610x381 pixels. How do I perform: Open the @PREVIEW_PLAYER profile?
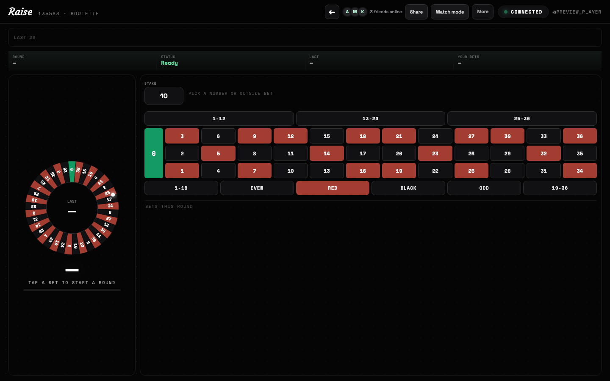click(577, 12)
